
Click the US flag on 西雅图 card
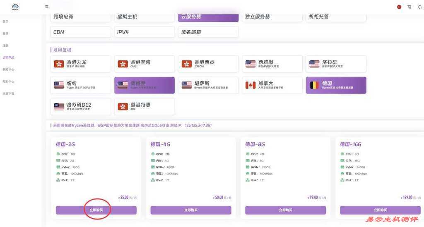click(251, 64)
